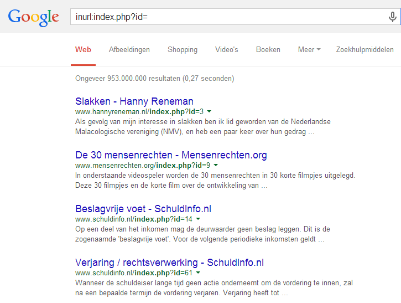Click snippet starting 'In onderstaande videospeler'

215,181
